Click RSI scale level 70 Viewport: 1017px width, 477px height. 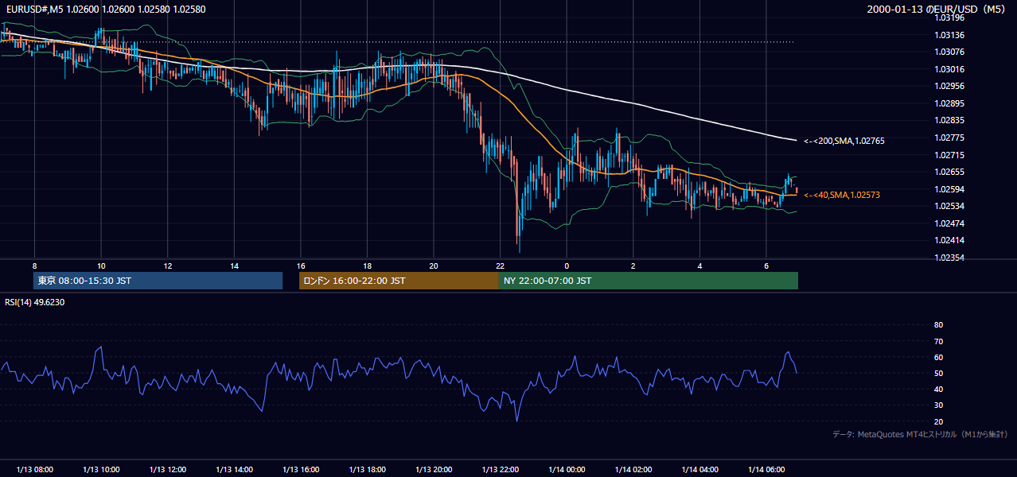click(x=938, y=341)
